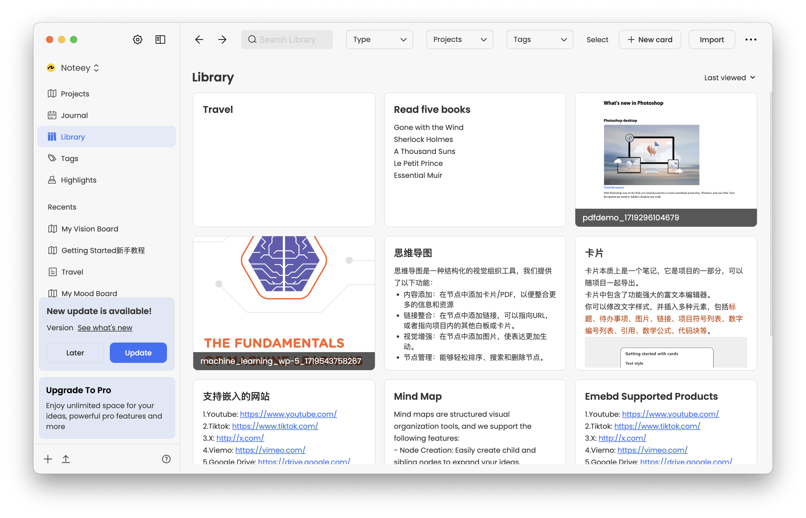Click the magnifier icon in search field
This screenshot has height=518, width=806.
click(x=252, y=39)
